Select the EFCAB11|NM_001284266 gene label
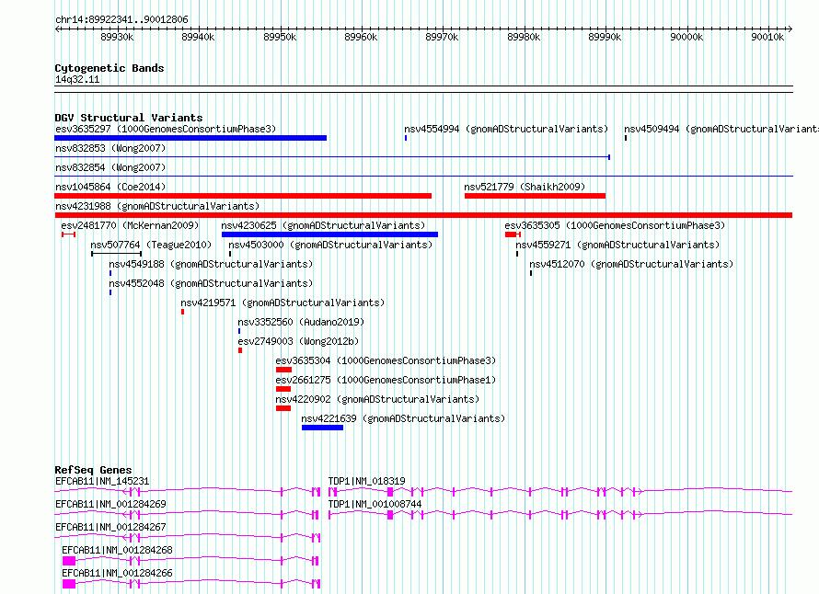 tap(117, 573)
